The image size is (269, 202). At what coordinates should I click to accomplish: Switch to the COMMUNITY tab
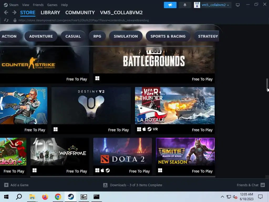click(80, 13)
